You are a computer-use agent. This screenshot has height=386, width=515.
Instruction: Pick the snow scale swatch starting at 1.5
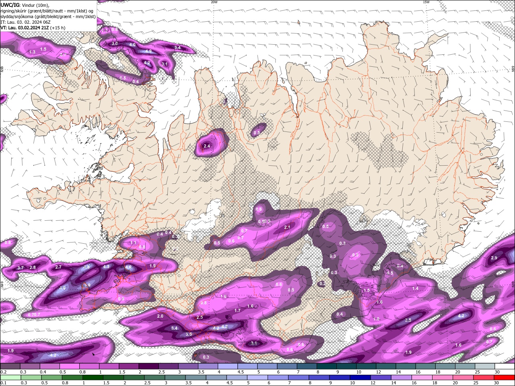click(x=129, y=366)
